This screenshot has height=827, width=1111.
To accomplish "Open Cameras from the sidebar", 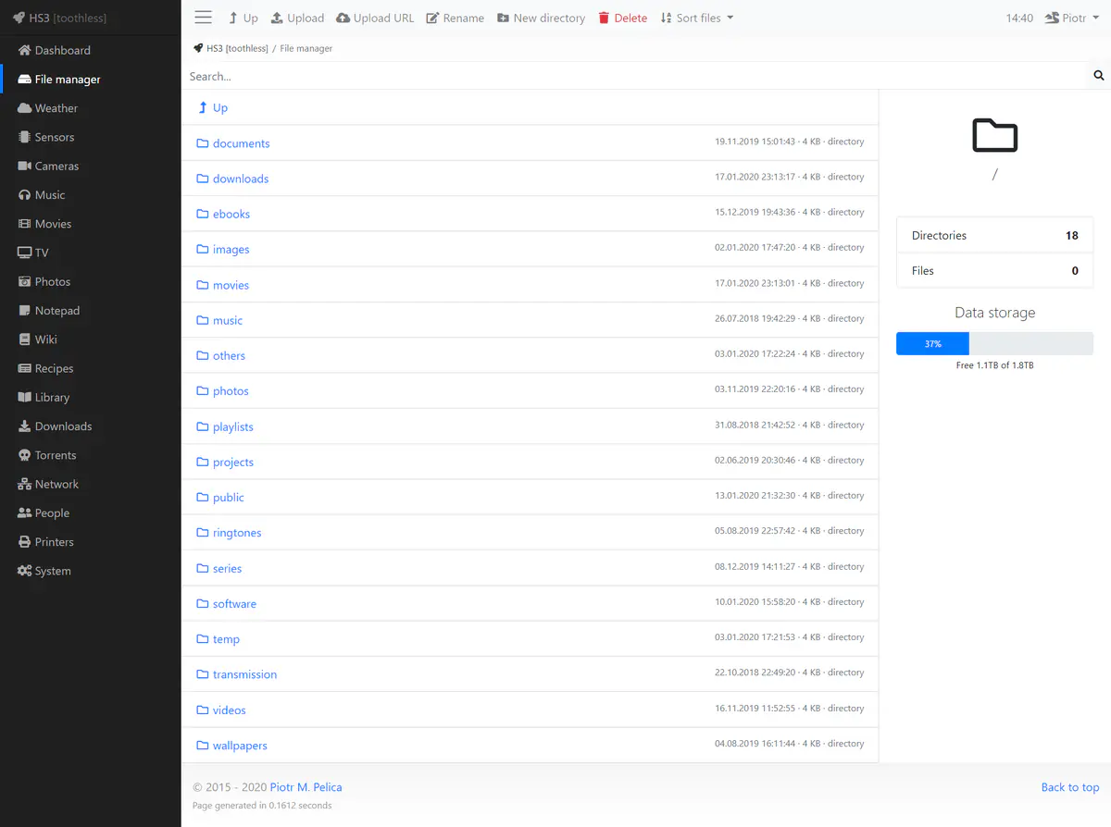I will click(x=56, y=166).
